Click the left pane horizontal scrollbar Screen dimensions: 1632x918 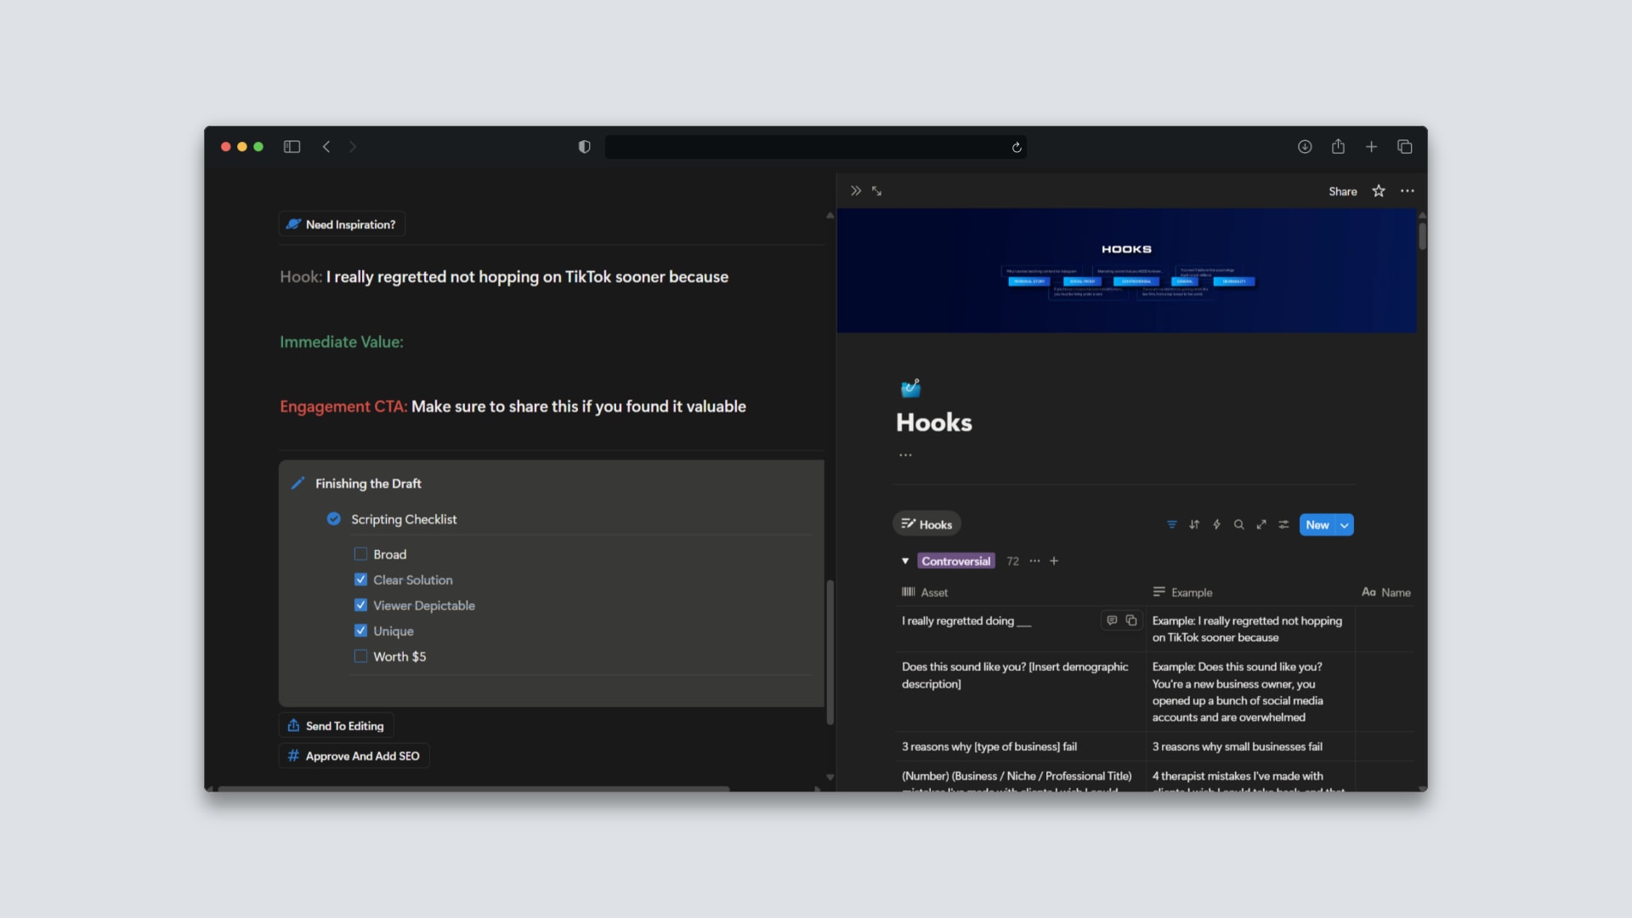pos(473,789)
